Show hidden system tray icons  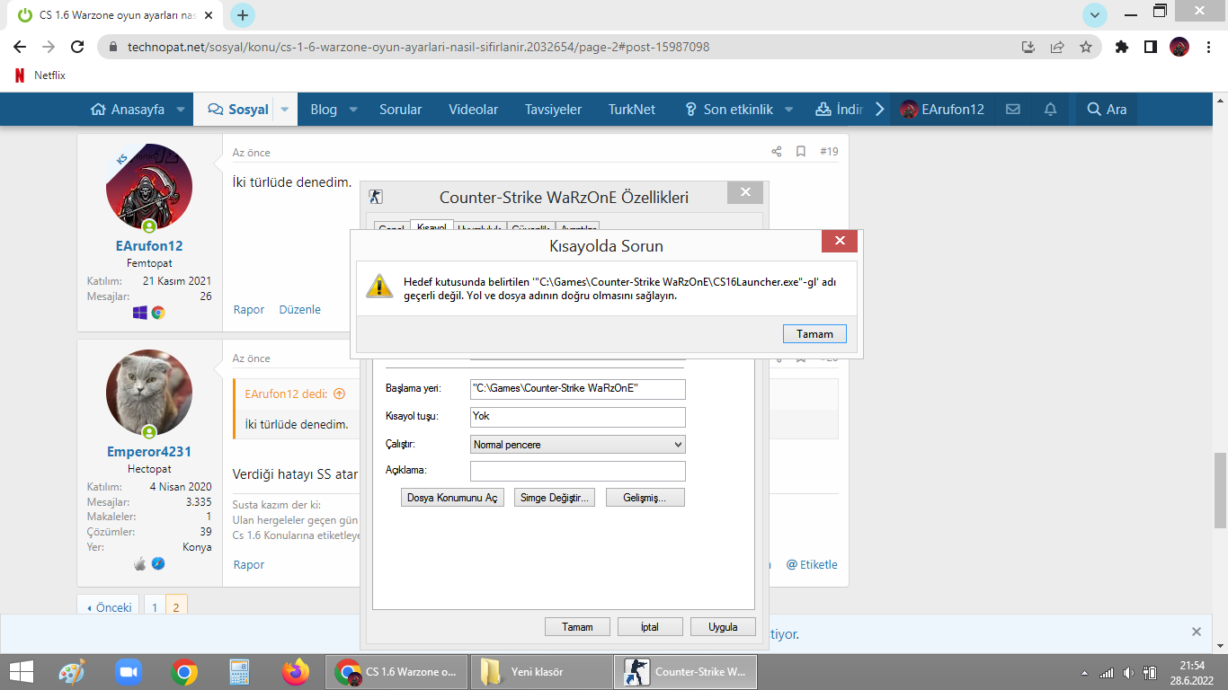(1086, 673)
